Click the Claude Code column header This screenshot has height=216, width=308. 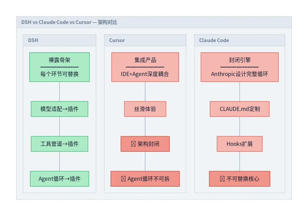click(240, 40)
